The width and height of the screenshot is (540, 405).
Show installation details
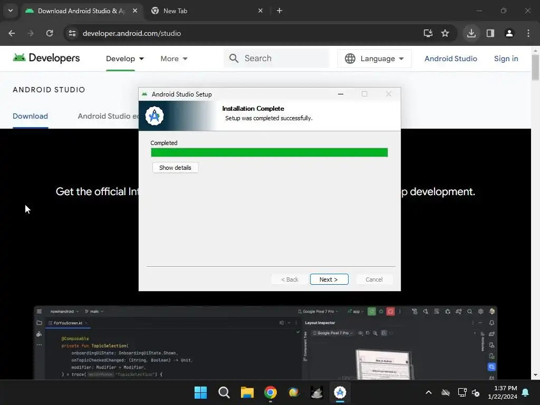175,168
